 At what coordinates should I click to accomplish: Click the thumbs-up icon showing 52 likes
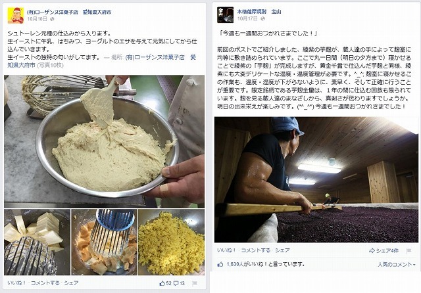(x=162, y=283)
